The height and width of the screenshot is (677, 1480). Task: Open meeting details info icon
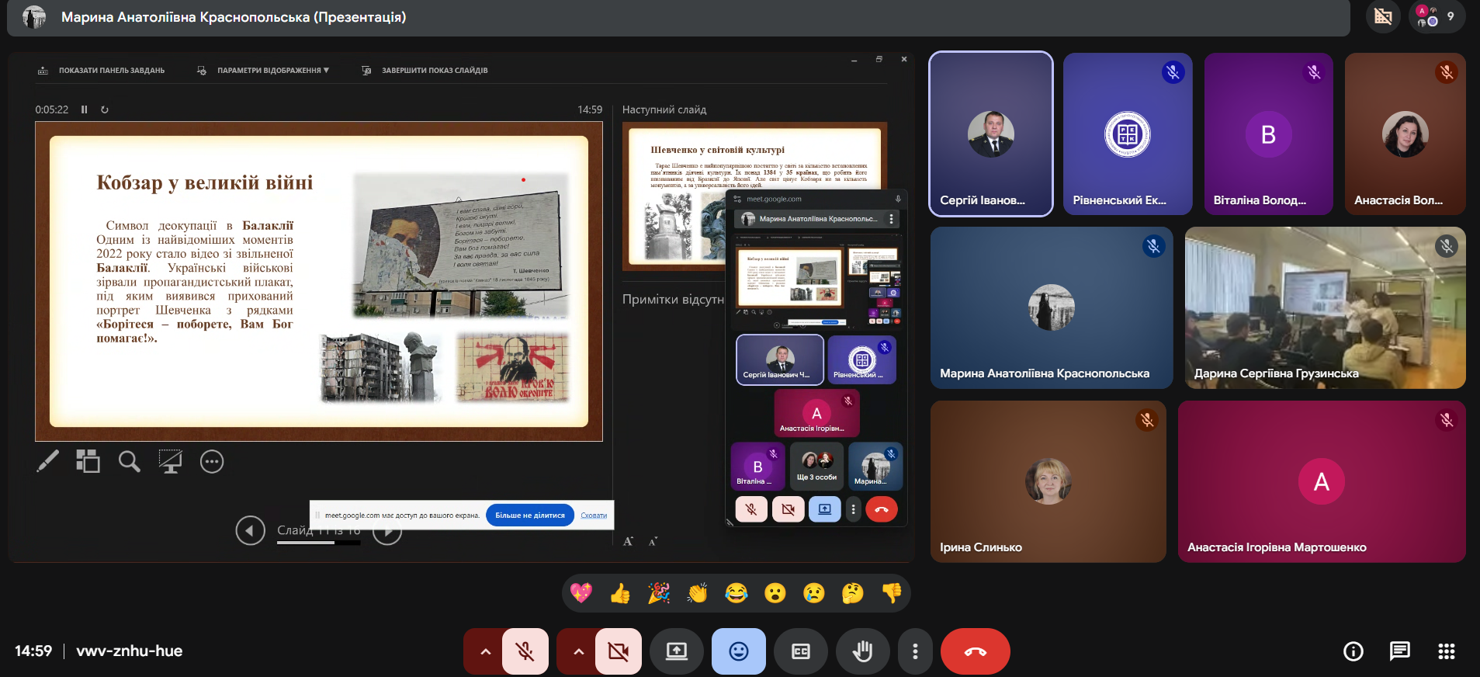click(1353, 651)
